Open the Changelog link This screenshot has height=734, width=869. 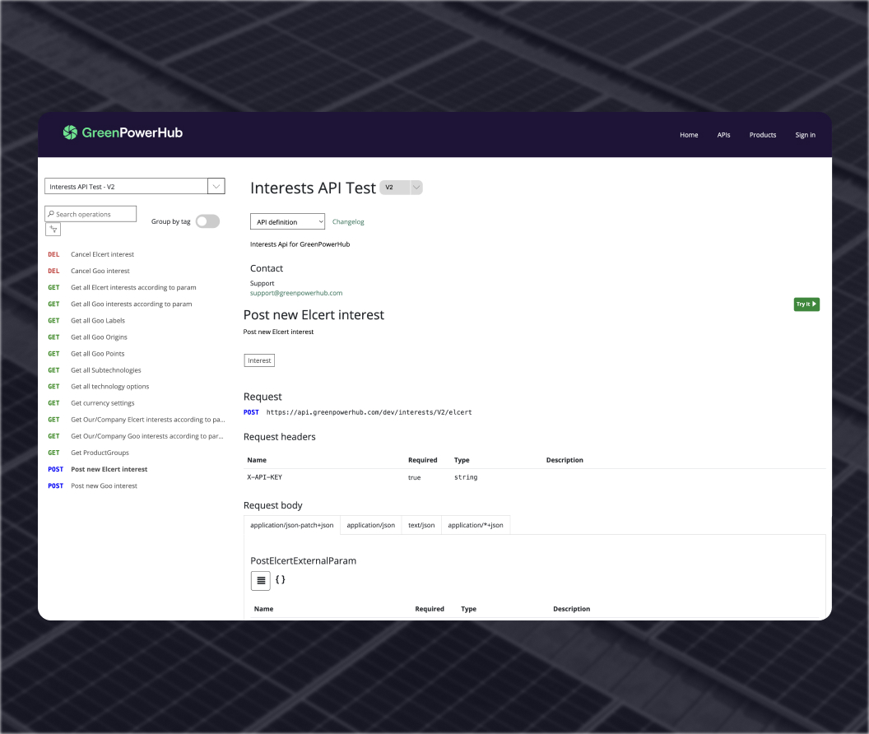tap(348, 221)
